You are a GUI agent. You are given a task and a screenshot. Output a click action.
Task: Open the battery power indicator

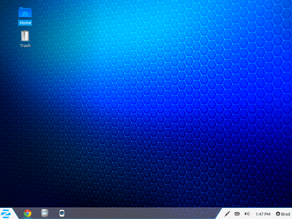(237, 214)
